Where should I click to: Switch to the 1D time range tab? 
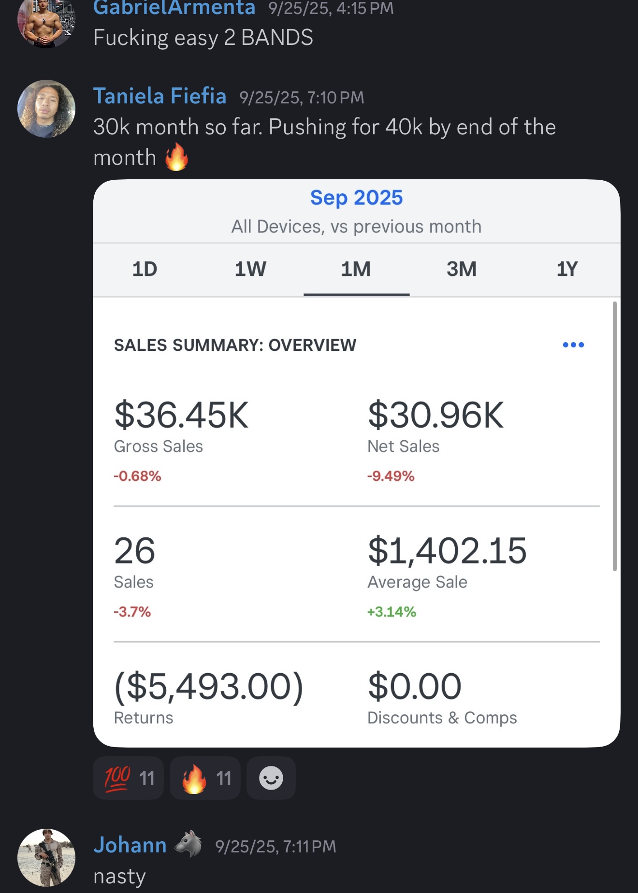click(145, 269)
